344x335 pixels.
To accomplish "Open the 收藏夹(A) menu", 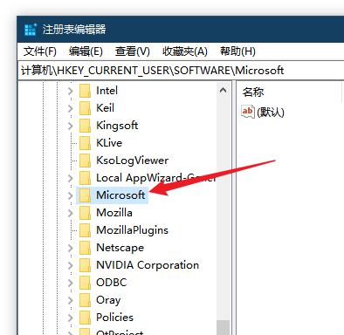I will [x=185, y=51].
